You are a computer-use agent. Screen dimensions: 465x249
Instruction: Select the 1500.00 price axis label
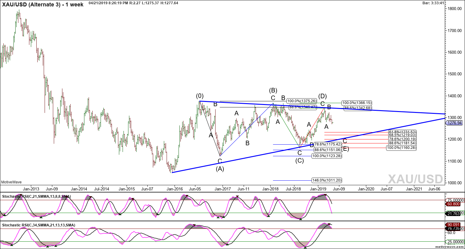[x=455, y=74]
